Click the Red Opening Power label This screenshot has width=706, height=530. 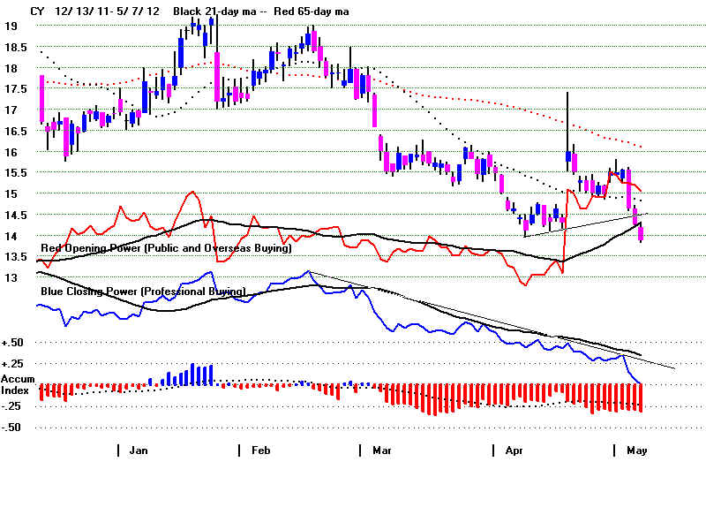[163, 249]
